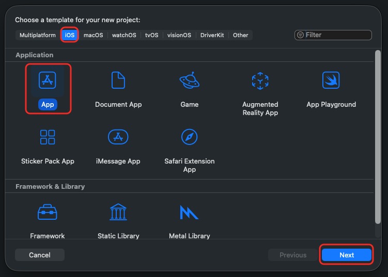Select the Document App template icon
The image size is (388, 277).
118,80
